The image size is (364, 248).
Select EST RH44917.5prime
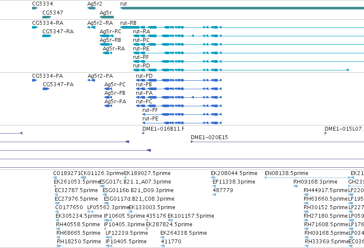326,190
